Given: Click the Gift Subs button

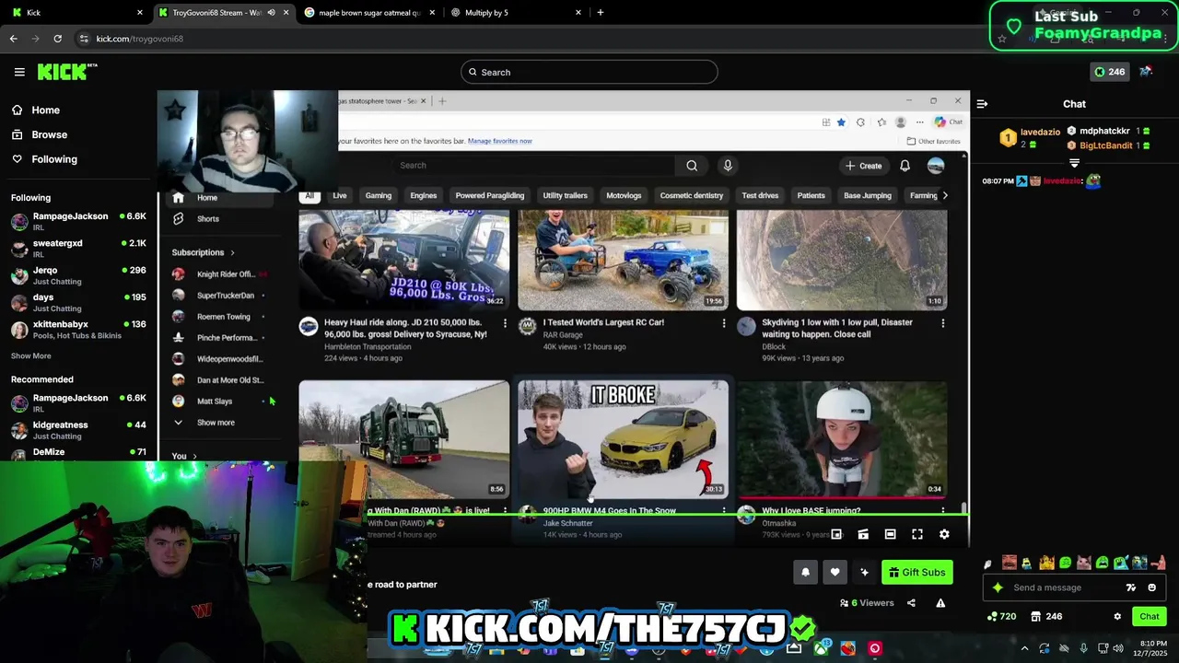Looking at the screenshot, I should tap(916, 572).
